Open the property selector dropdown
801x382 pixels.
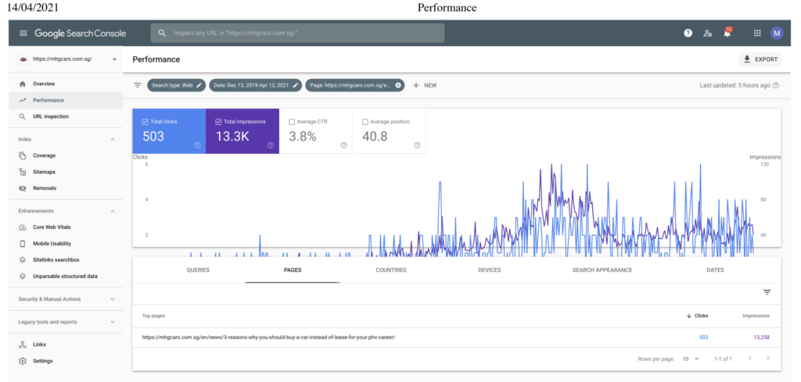[114, 59]
